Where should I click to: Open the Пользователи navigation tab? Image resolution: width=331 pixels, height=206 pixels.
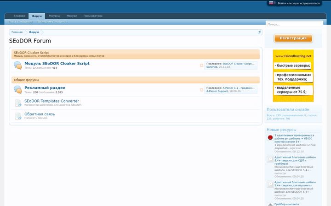point(93,16)
